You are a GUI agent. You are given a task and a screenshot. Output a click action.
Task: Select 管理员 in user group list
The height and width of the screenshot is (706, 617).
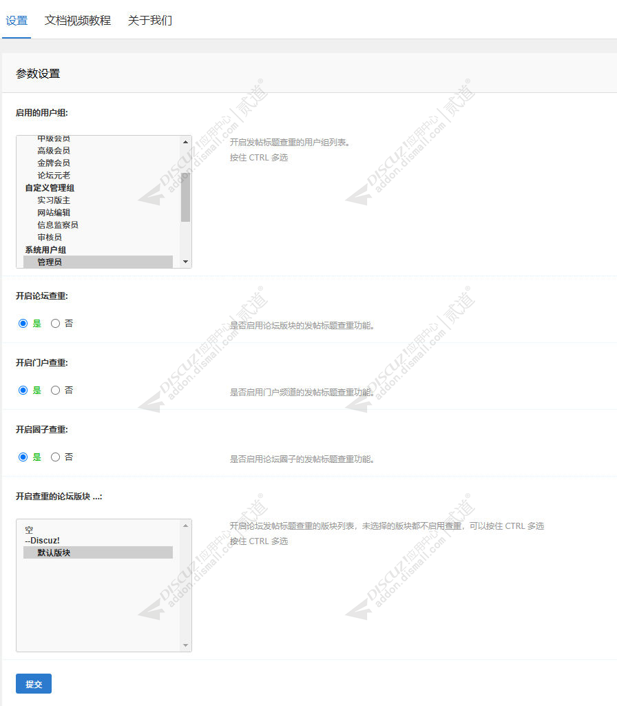98,262
